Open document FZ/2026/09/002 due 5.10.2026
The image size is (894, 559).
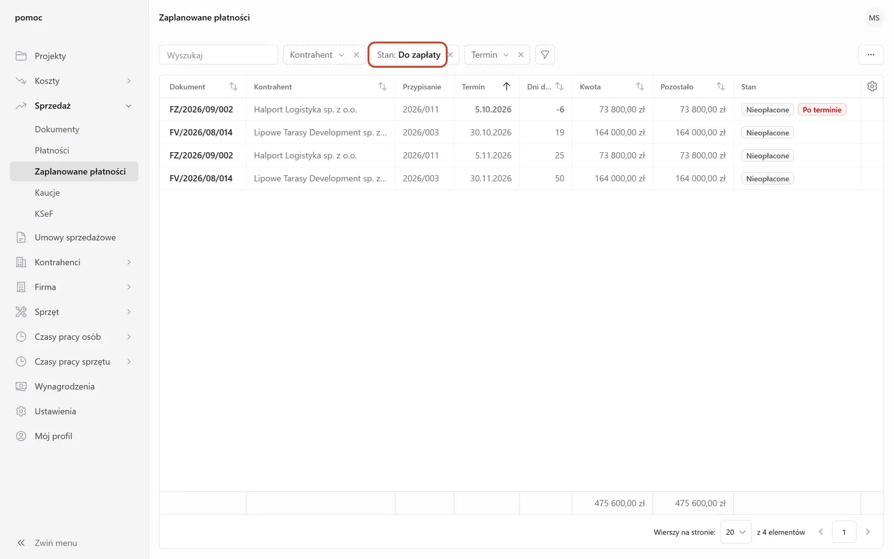[x=201, y=109]
